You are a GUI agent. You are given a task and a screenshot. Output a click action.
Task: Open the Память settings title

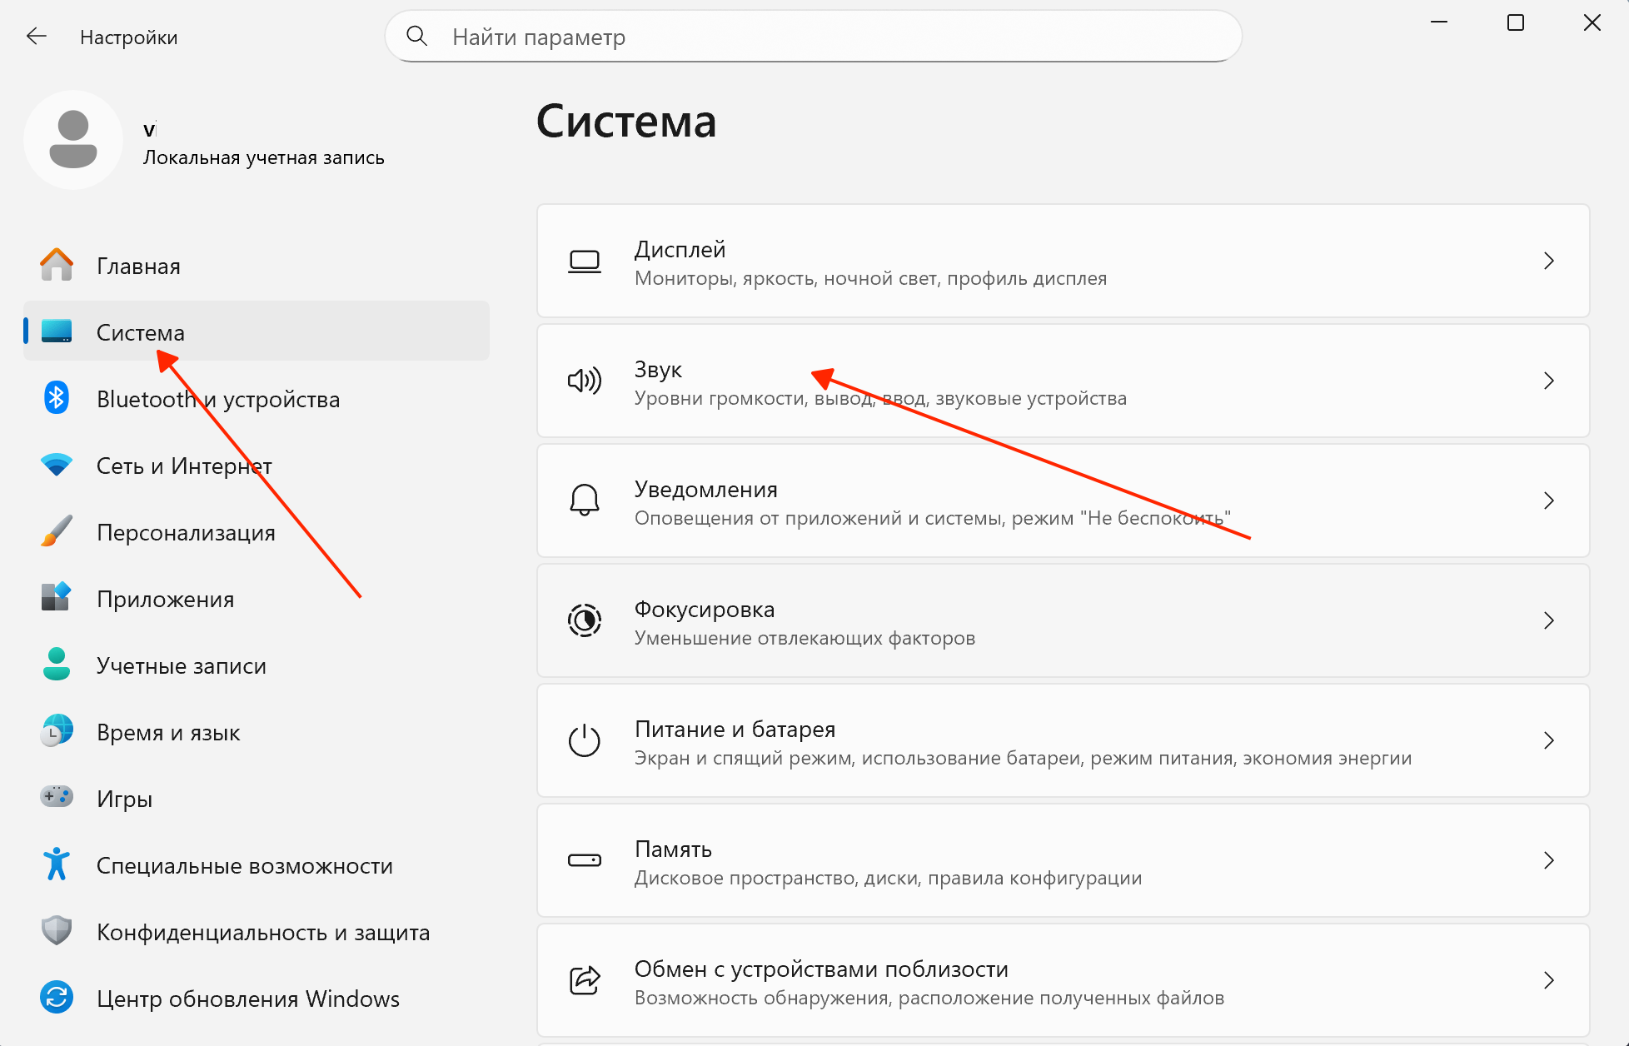(673, 849)
